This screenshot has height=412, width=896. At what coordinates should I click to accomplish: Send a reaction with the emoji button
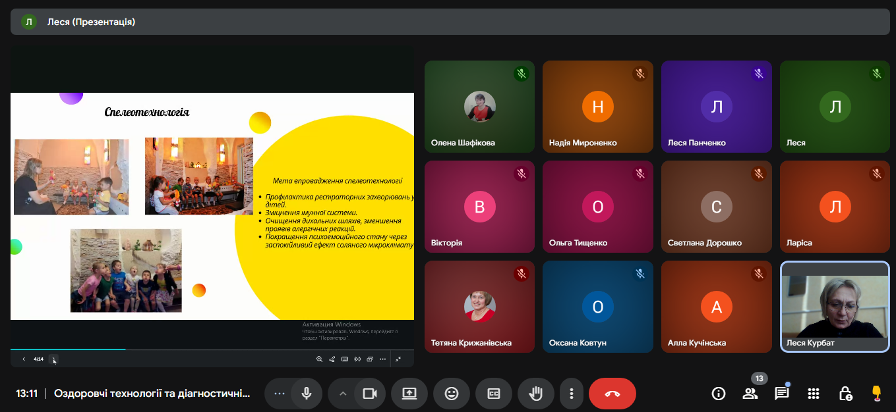452,394
